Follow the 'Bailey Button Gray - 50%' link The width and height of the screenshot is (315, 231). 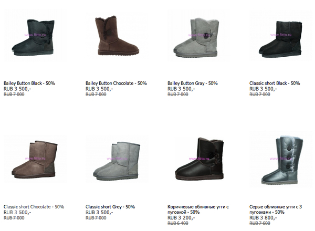click(193, 83)
